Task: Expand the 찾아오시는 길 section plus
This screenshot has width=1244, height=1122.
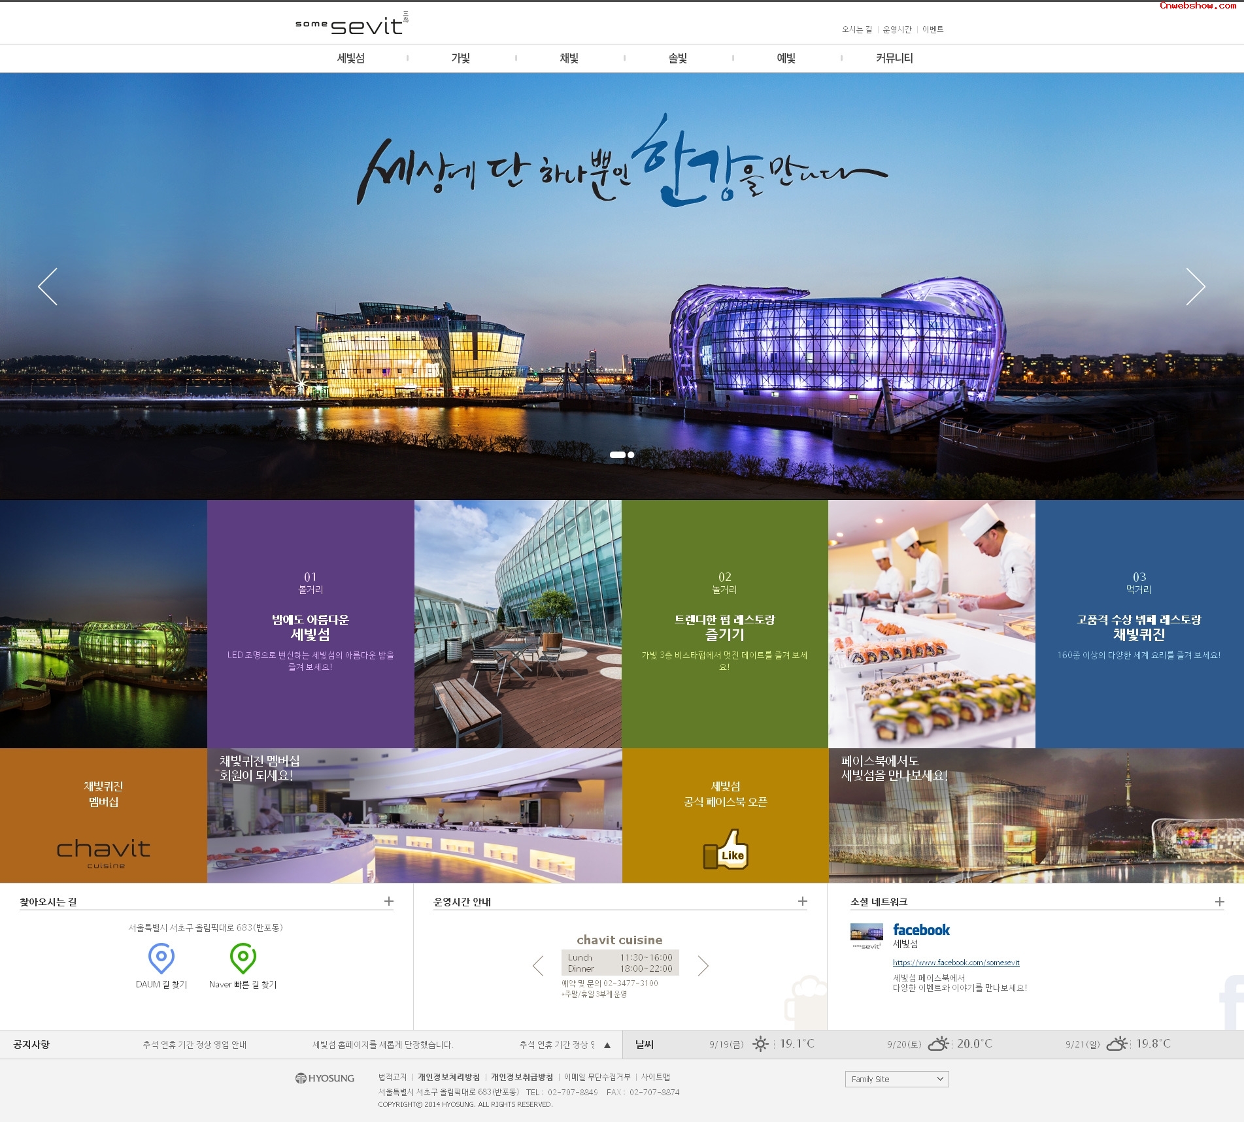Action: tap(389, 901)
